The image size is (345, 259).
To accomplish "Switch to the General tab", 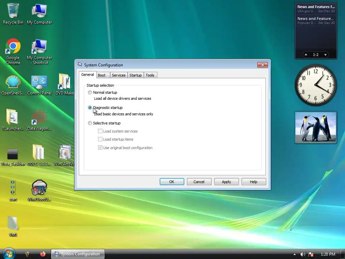I will click(x=88, y=75).
